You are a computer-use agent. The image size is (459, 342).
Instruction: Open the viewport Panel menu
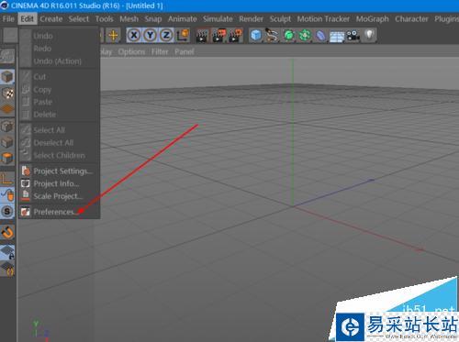(185, 52)
